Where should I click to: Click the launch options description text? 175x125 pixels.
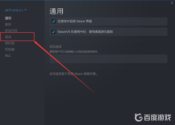point(74,52)
